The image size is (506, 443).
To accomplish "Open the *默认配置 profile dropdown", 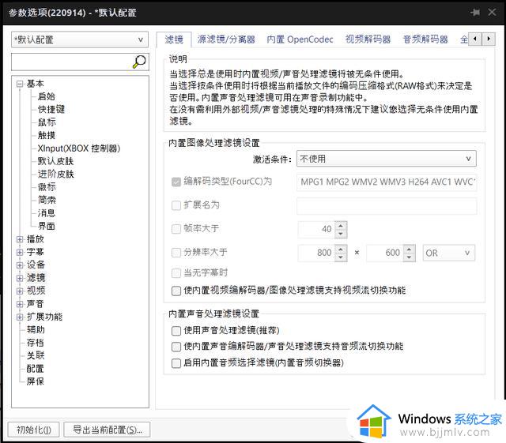I will coord(80,39).
